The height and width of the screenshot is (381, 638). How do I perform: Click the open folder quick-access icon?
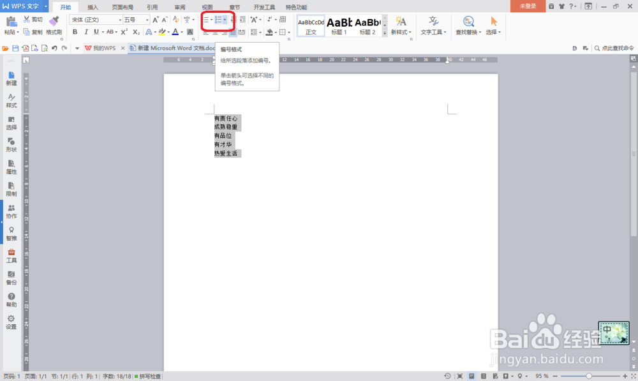(x=5, y=48)
